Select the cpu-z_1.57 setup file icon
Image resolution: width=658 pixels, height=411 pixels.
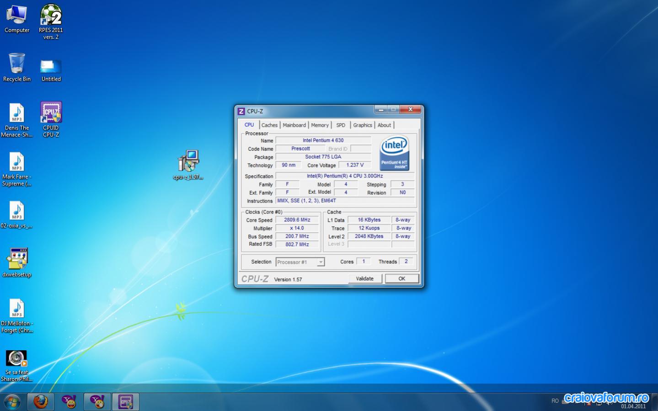[x=188, y=165]
